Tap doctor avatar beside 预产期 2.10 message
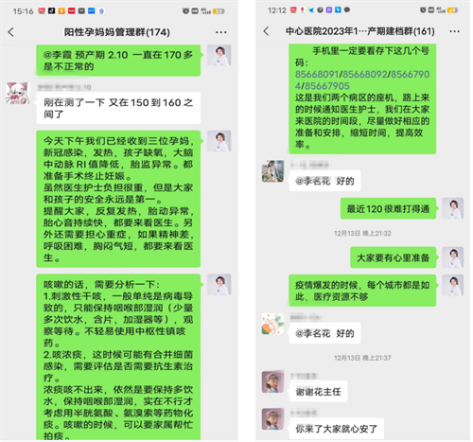 [219, 55]
